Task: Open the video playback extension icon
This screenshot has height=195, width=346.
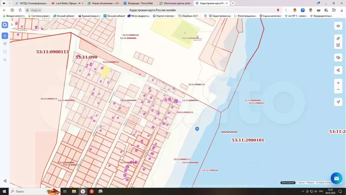Action: 326,10
